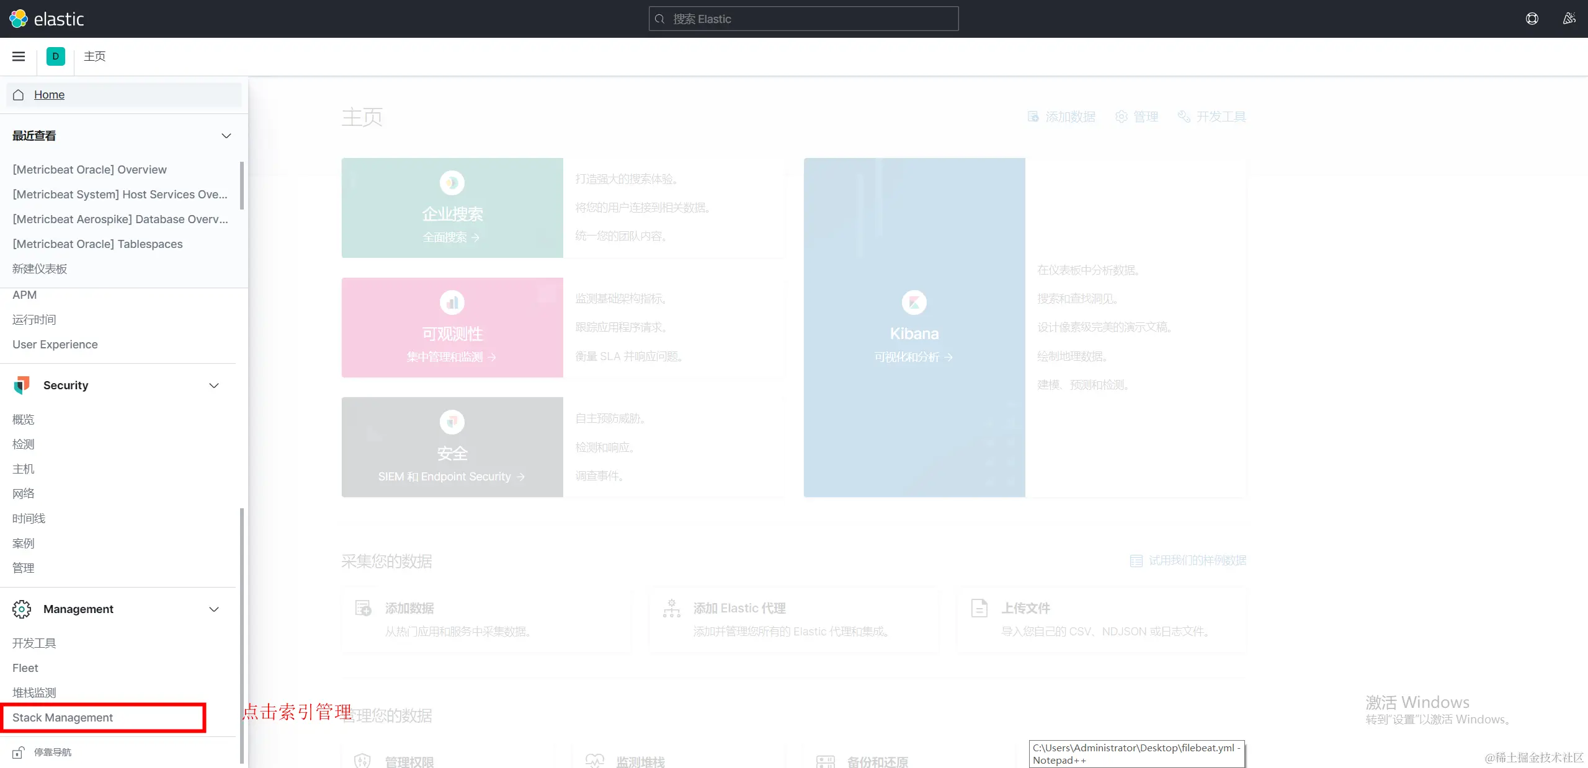Open User Experience link
This screenshot has height=768, width=1588.
(55, 344)
